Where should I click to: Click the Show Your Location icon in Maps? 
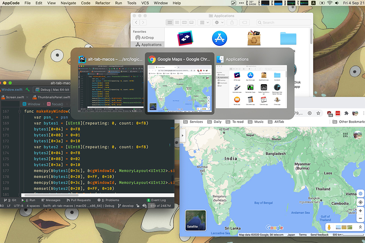(361, 202)
